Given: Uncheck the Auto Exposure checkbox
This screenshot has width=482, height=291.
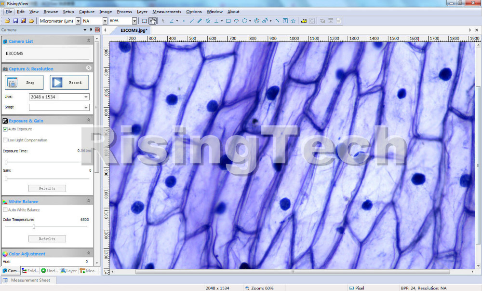Looking at the screenshot, I should [x=5, y=129].
